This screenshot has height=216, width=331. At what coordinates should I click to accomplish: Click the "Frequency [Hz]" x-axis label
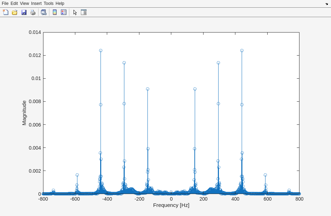[x=171, y=205]
